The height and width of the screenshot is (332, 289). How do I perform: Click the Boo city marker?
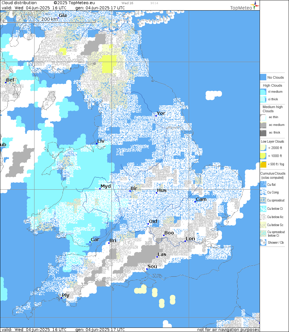[x=164, y=235]
